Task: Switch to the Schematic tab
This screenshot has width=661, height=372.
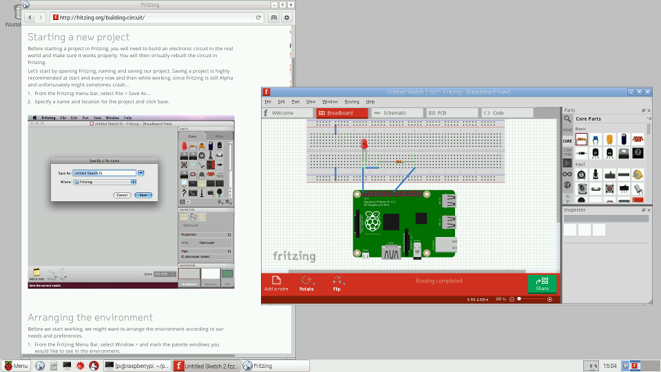Action: coord(397,113)
